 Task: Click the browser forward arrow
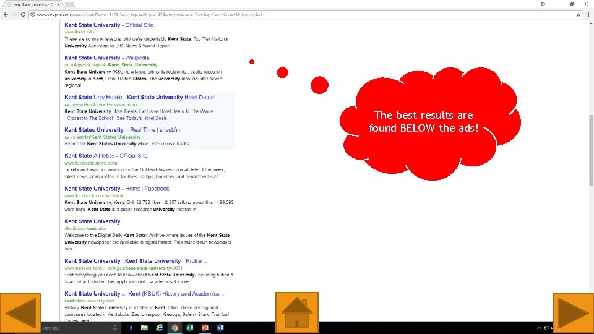click(14, 14)
